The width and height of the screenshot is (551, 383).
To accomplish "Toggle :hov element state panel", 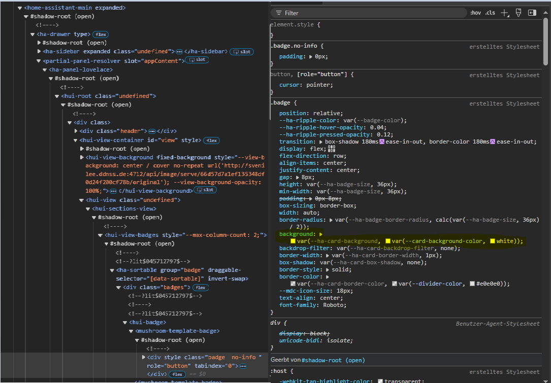I will coord(475,13).
